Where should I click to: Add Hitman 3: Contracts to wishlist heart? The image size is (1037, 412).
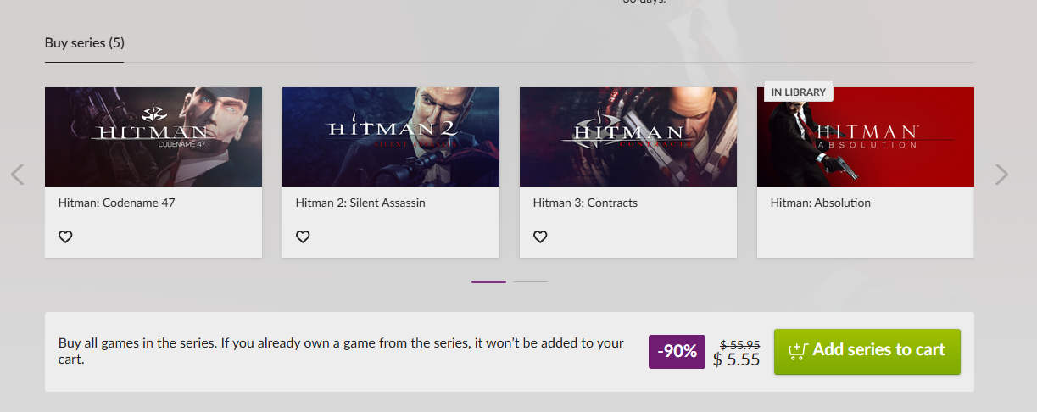pyautogui.click(x=540, y=237)
